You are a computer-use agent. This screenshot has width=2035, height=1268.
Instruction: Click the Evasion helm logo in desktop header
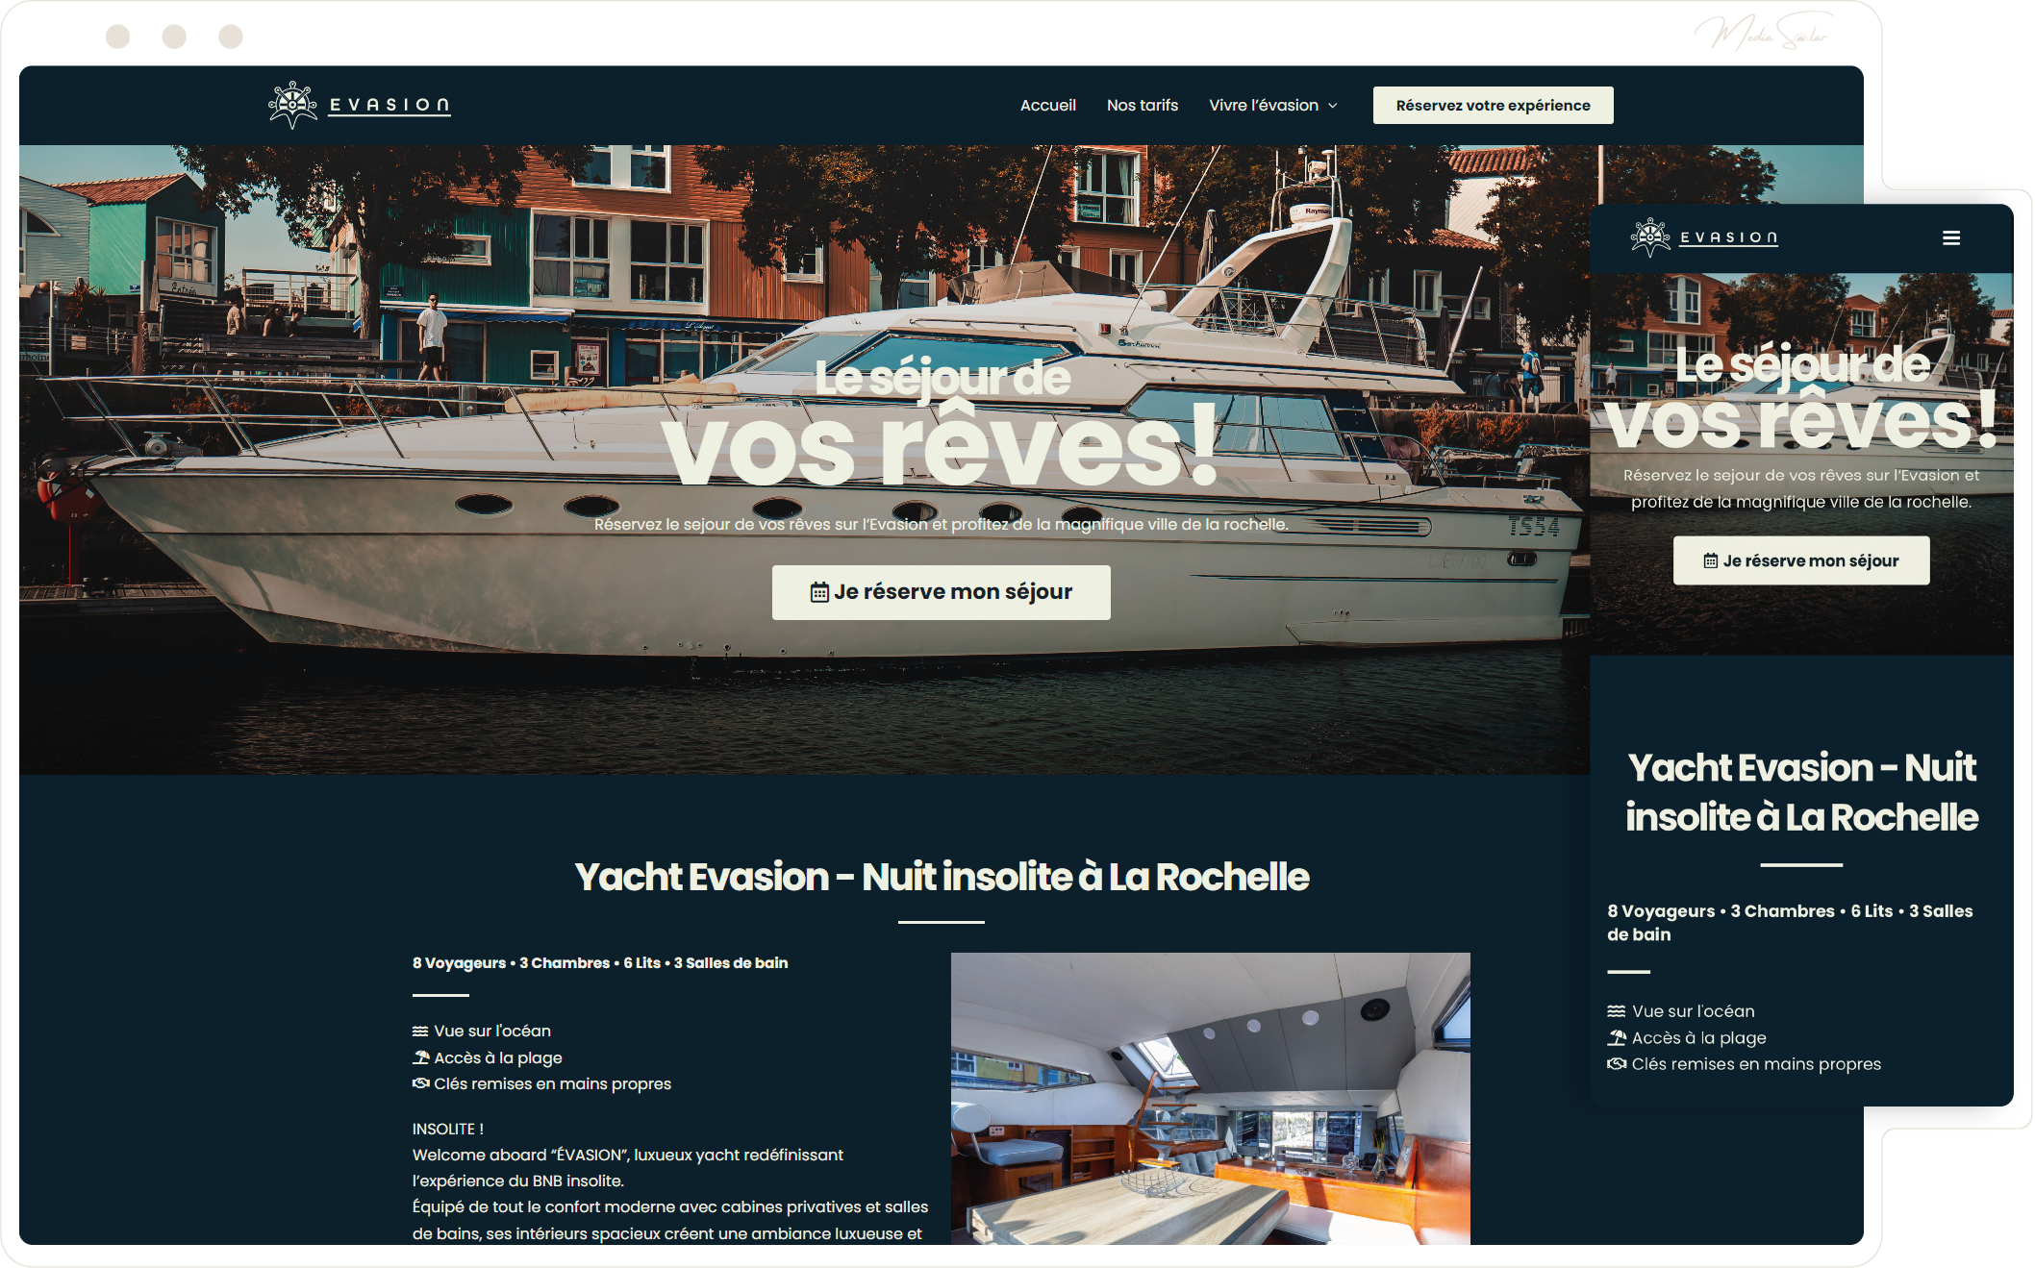click(x=293, y=105)
